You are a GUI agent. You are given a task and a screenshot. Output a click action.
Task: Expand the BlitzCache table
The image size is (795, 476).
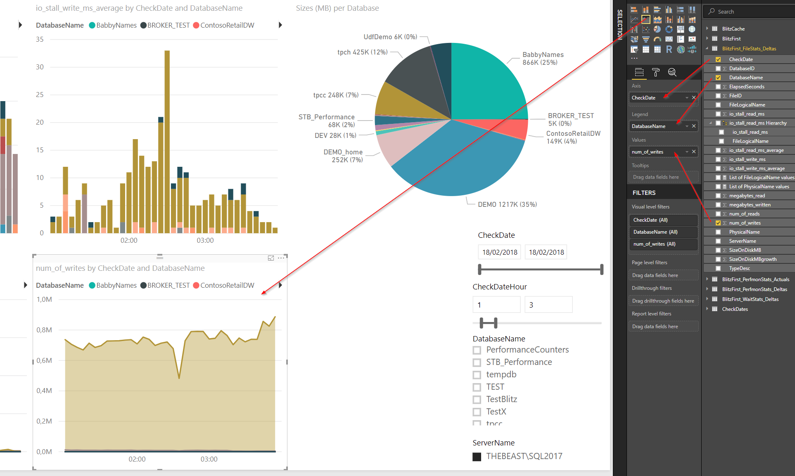[x=707, y=28]
